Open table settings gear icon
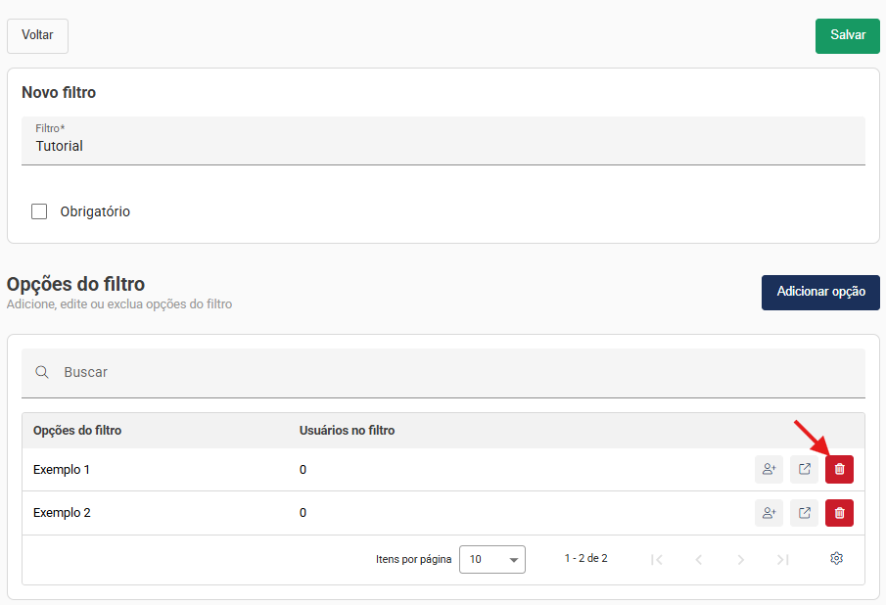Screen dimensions: 886x605 point(836,559)
